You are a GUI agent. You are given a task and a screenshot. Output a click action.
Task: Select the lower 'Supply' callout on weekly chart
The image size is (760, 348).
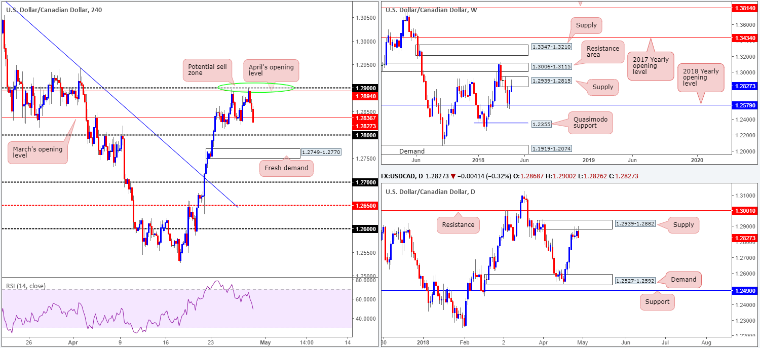pos(604,87)
